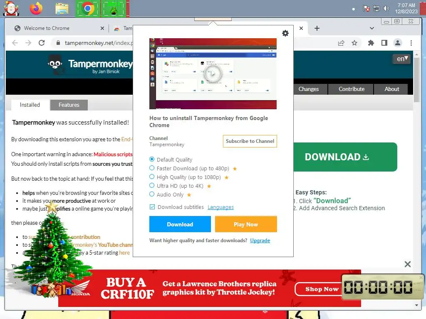
Task: Switch to the Tampermonkey tab
Action: [x=123, y=28]
